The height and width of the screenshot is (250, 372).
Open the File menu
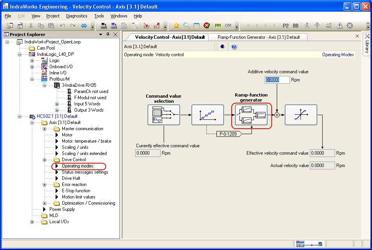(8, 16)
